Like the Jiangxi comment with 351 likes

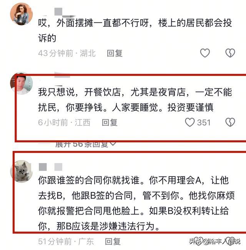click(x=189, y=122)
